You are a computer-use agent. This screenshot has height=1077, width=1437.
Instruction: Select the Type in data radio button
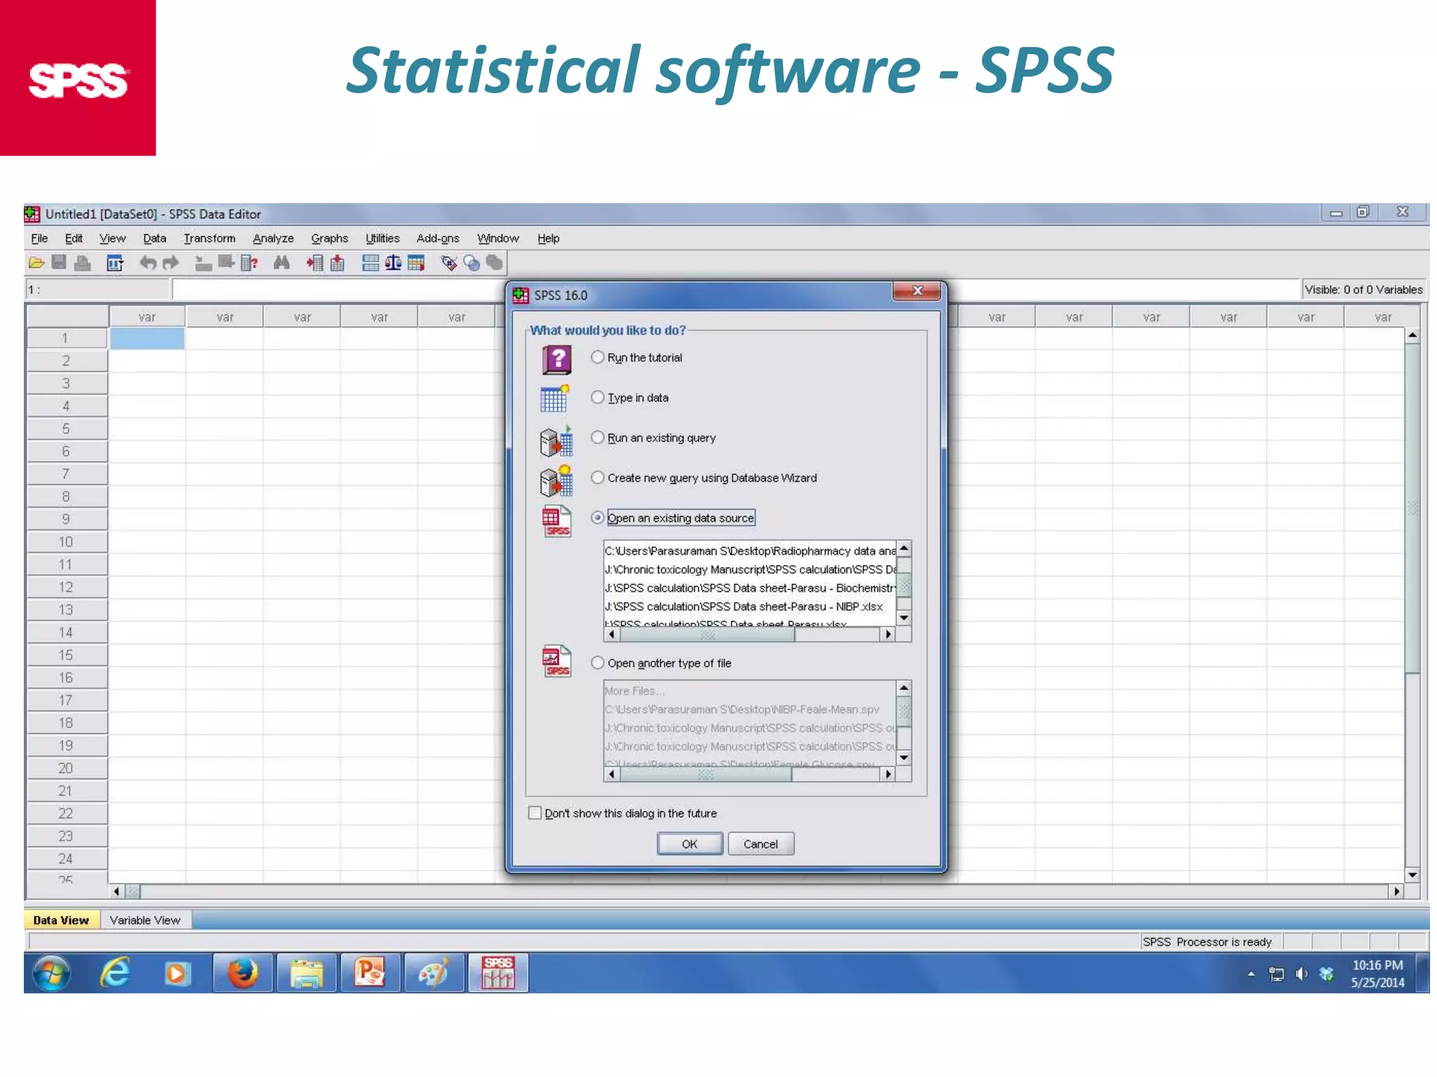coord(597,397)
